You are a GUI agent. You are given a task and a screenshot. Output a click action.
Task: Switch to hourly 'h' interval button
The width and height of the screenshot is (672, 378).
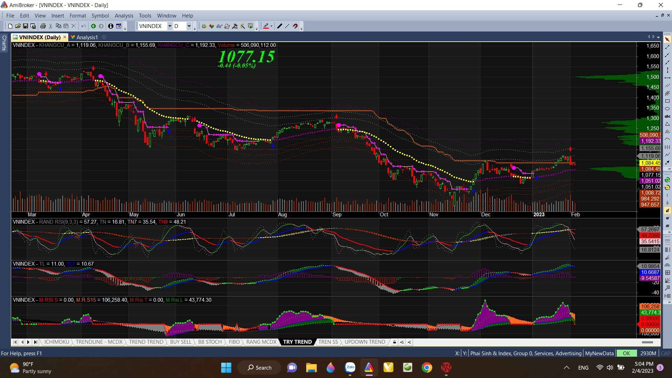pos(667,203)
